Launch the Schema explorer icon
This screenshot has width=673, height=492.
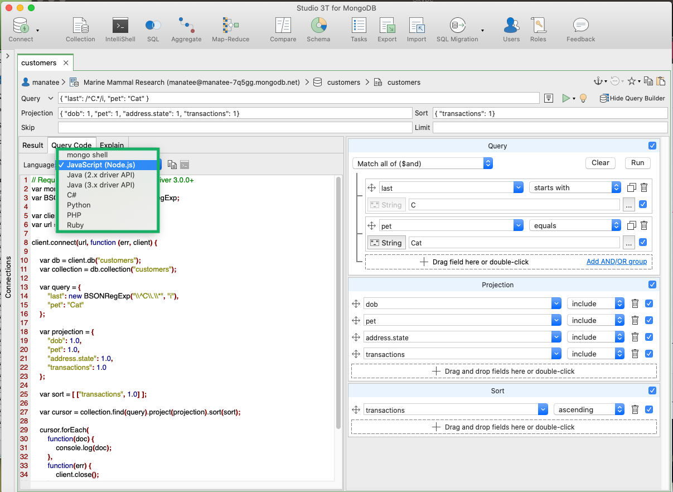click(318, 30)
